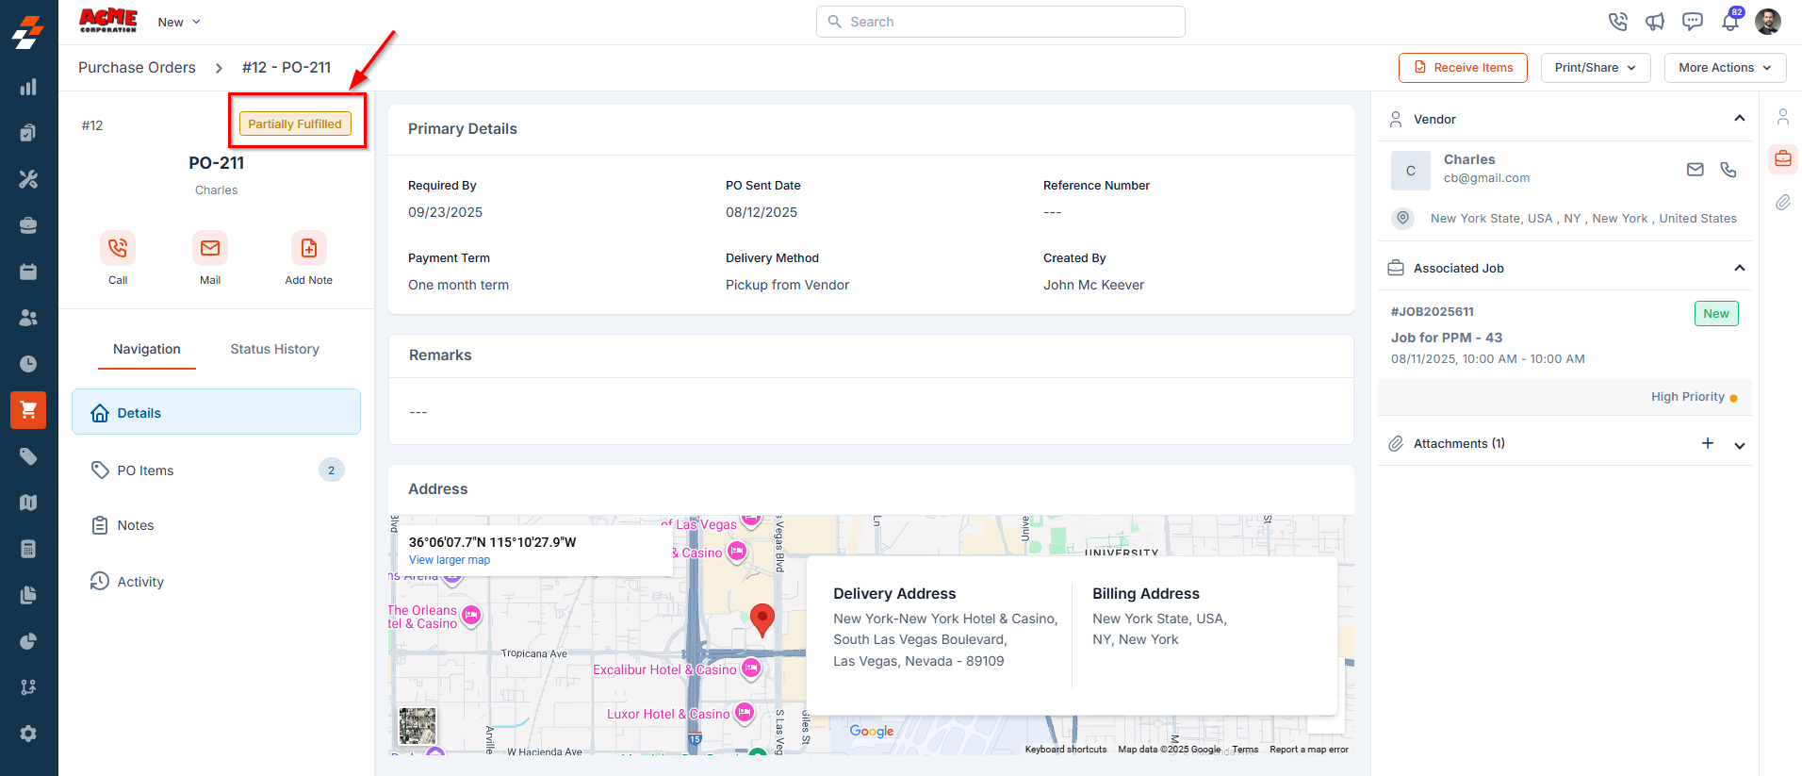Click the cb@gmail.com vendor email
Screen dimensions: 1802x776
[1487, 178]
